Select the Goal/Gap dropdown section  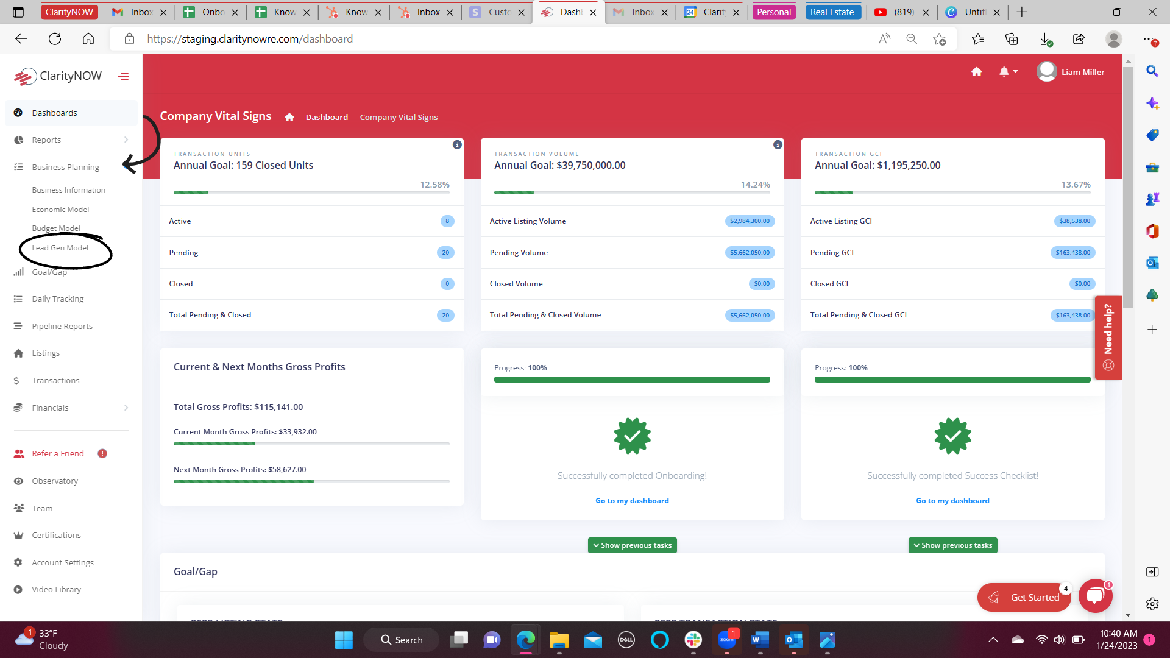[48, 272]
